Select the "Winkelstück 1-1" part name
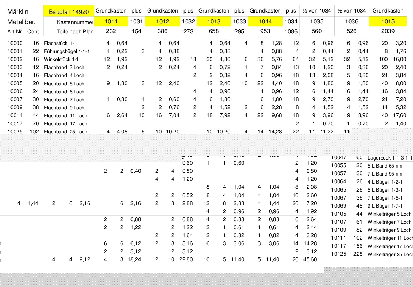413x287 pixels. 61,59
